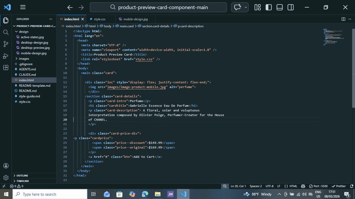The height and width of the screenshot is (199, 355).
Task: Split the editor to the right
Action: 343,19
